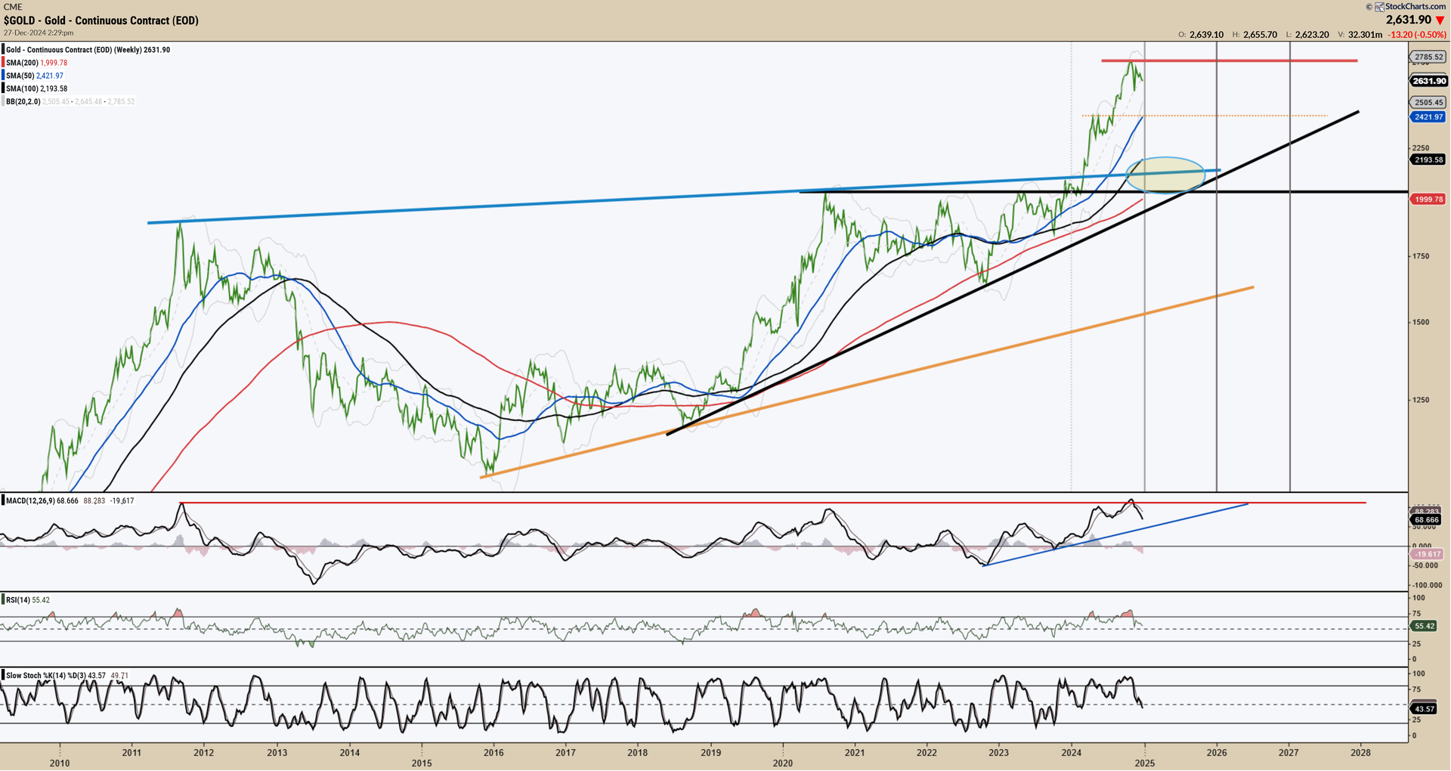This screenshot has height=771, width=1451.
Task: Click the "2010" year label on time axis
Action: coord(60,763)
